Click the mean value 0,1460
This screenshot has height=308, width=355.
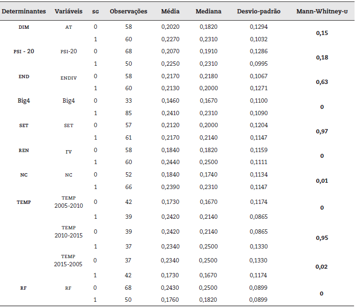[171, 101]
